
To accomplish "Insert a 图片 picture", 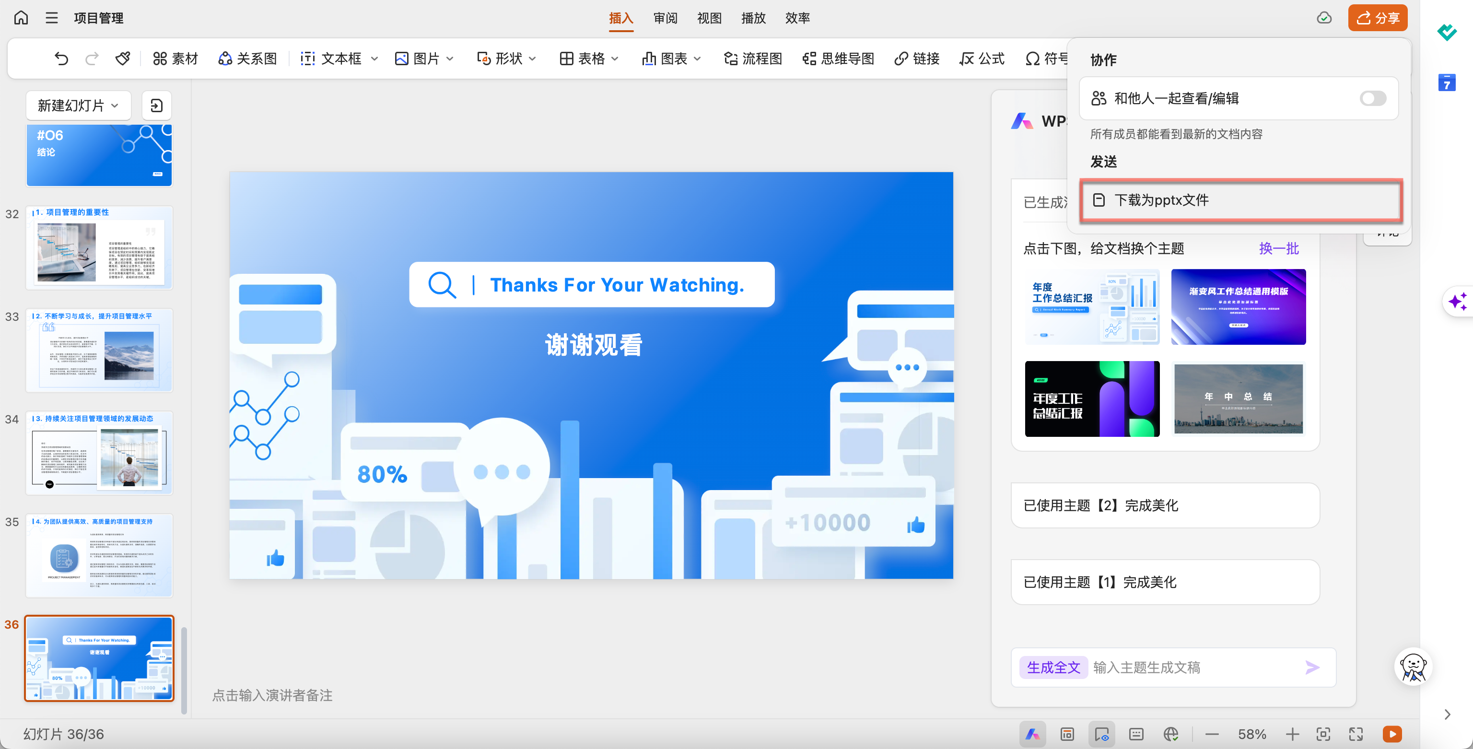I will 418,59.
